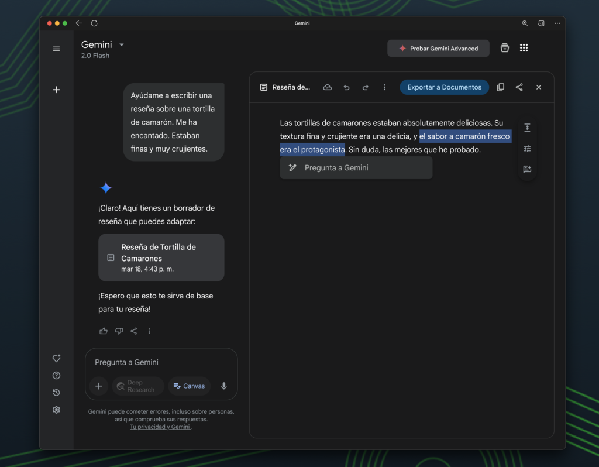This screenshot has height=467, width=599.
Task: Expand the Gemini model dropdown arrow
Action: point(122,44)
